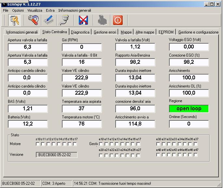Toggle the e27 error checkbox
The height and width of the screenshot is (188, 224).
(138, 155)
